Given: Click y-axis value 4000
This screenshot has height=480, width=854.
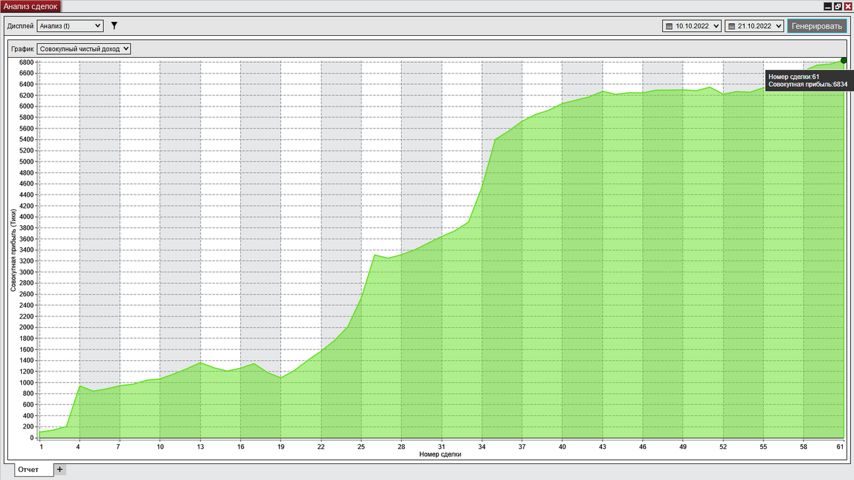Looking at the screenshot, I should pyautogui.click(x=26, y=217).
